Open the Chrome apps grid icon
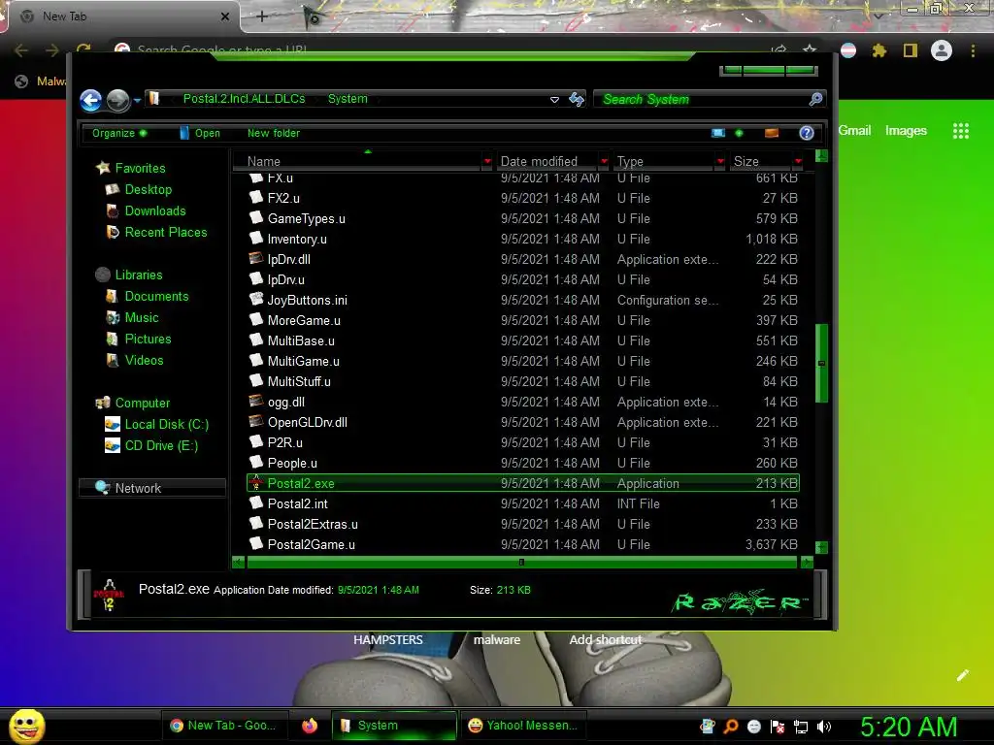The width and height of the screenshot is (994, 745). 961,131
